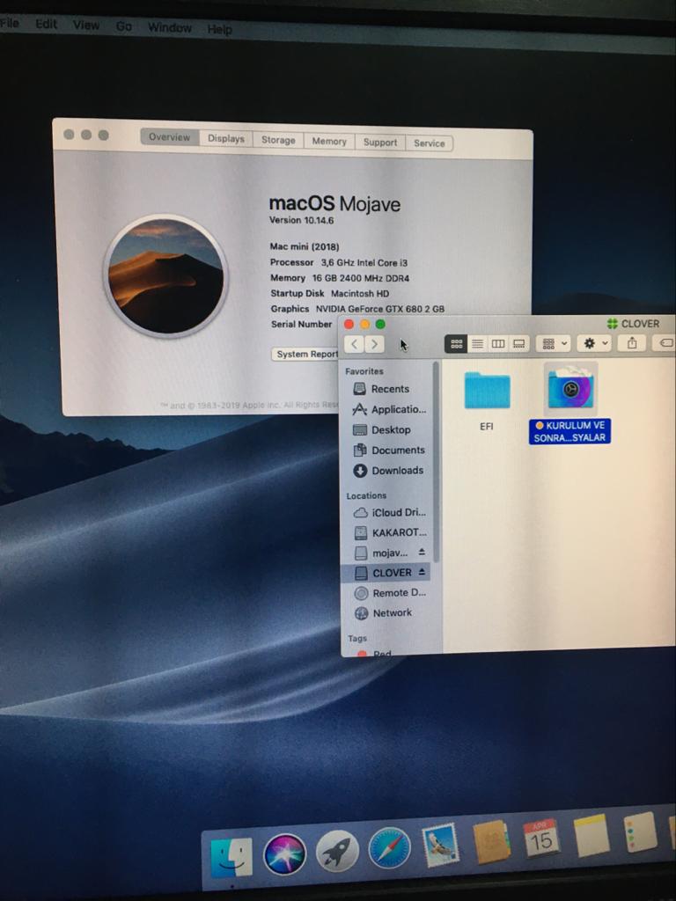Switch Finder to list view
This screenshot has height=901, width=676.
tap(477, 343)
